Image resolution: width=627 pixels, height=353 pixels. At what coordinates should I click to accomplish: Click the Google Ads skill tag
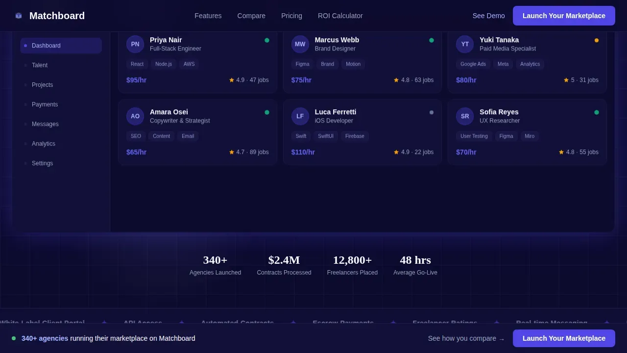(473, 64)
